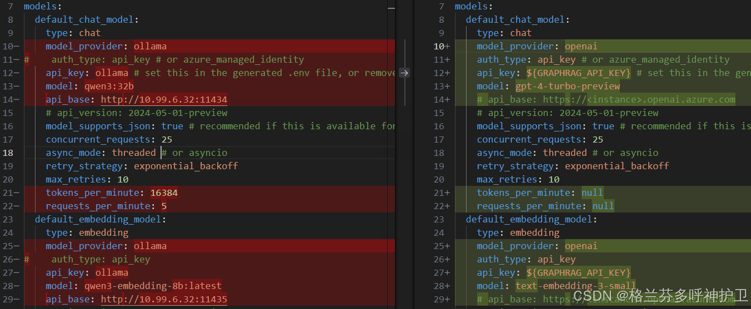Click the 'gpt-4-turbo-preview' model value
The image size is (751, 309).
point(568,86)
